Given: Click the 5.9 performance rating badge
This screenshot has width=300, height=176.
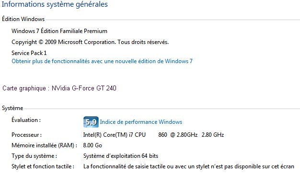Looking at the screenshot, I should coord(91,122).
